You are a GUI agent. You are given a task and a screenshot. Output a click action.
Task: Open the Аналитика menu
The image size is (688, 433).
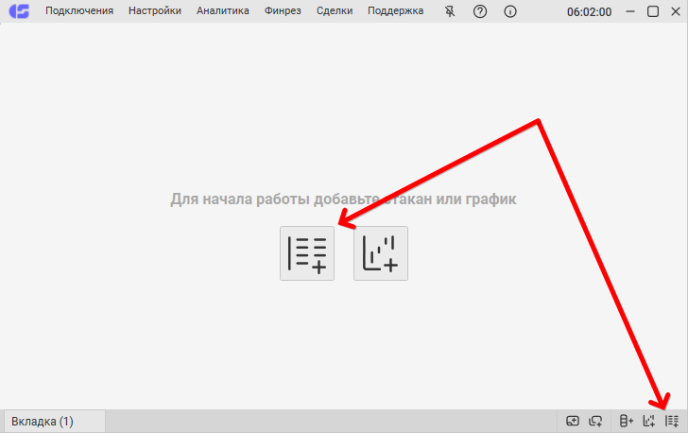click(x=223, y=11)
